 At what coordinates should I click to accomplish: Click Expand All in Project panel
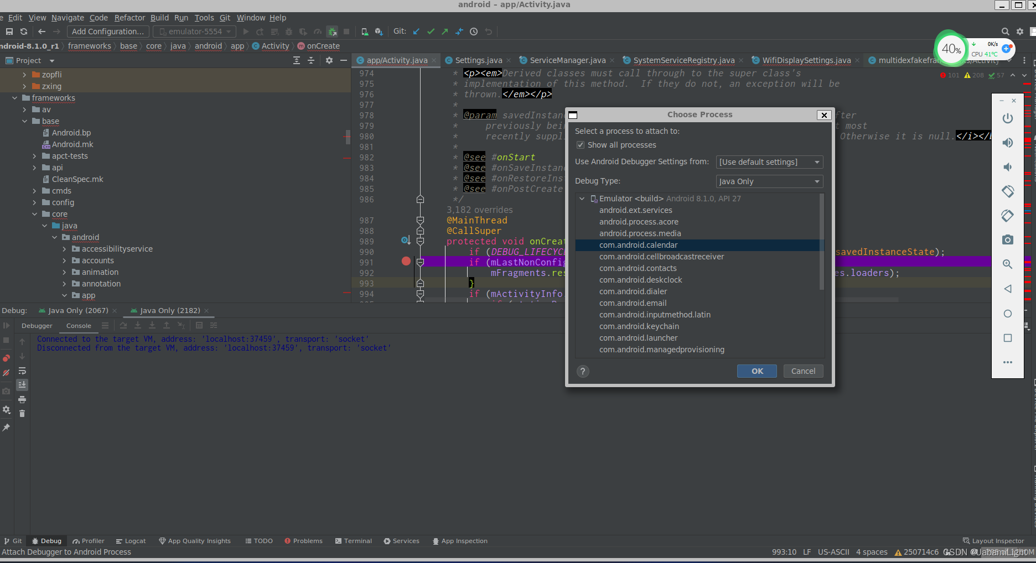(297, 60)
